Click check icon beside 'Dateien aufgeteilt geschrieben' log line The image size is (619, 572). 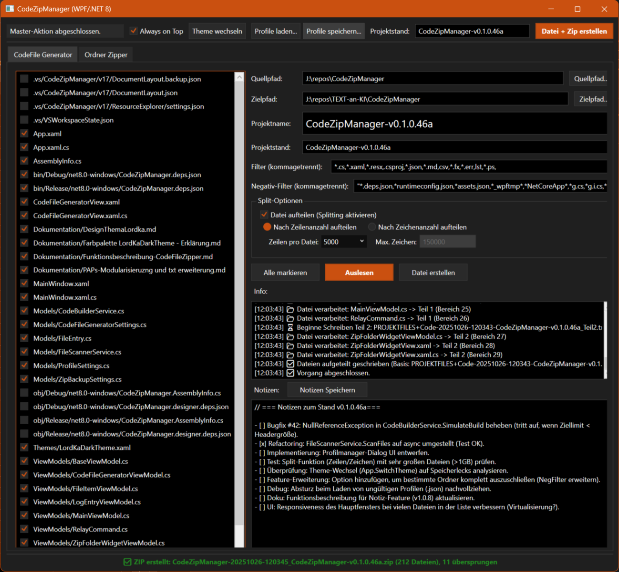pos(290,364)
